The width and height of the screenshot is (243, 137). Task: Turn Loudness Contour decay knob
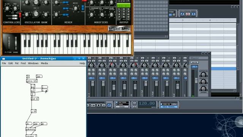(102, 14)
